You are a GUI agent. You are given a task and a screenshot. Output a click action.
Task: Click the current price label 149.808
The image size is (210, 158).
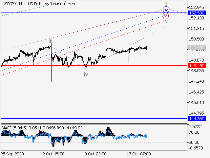pos(197,48)
